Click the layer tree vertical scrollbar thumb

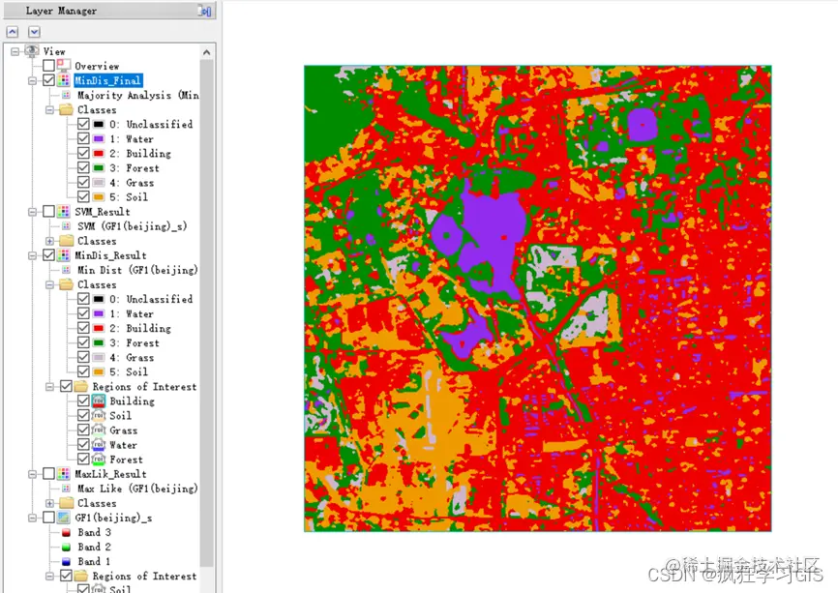(x=207, y=312)
